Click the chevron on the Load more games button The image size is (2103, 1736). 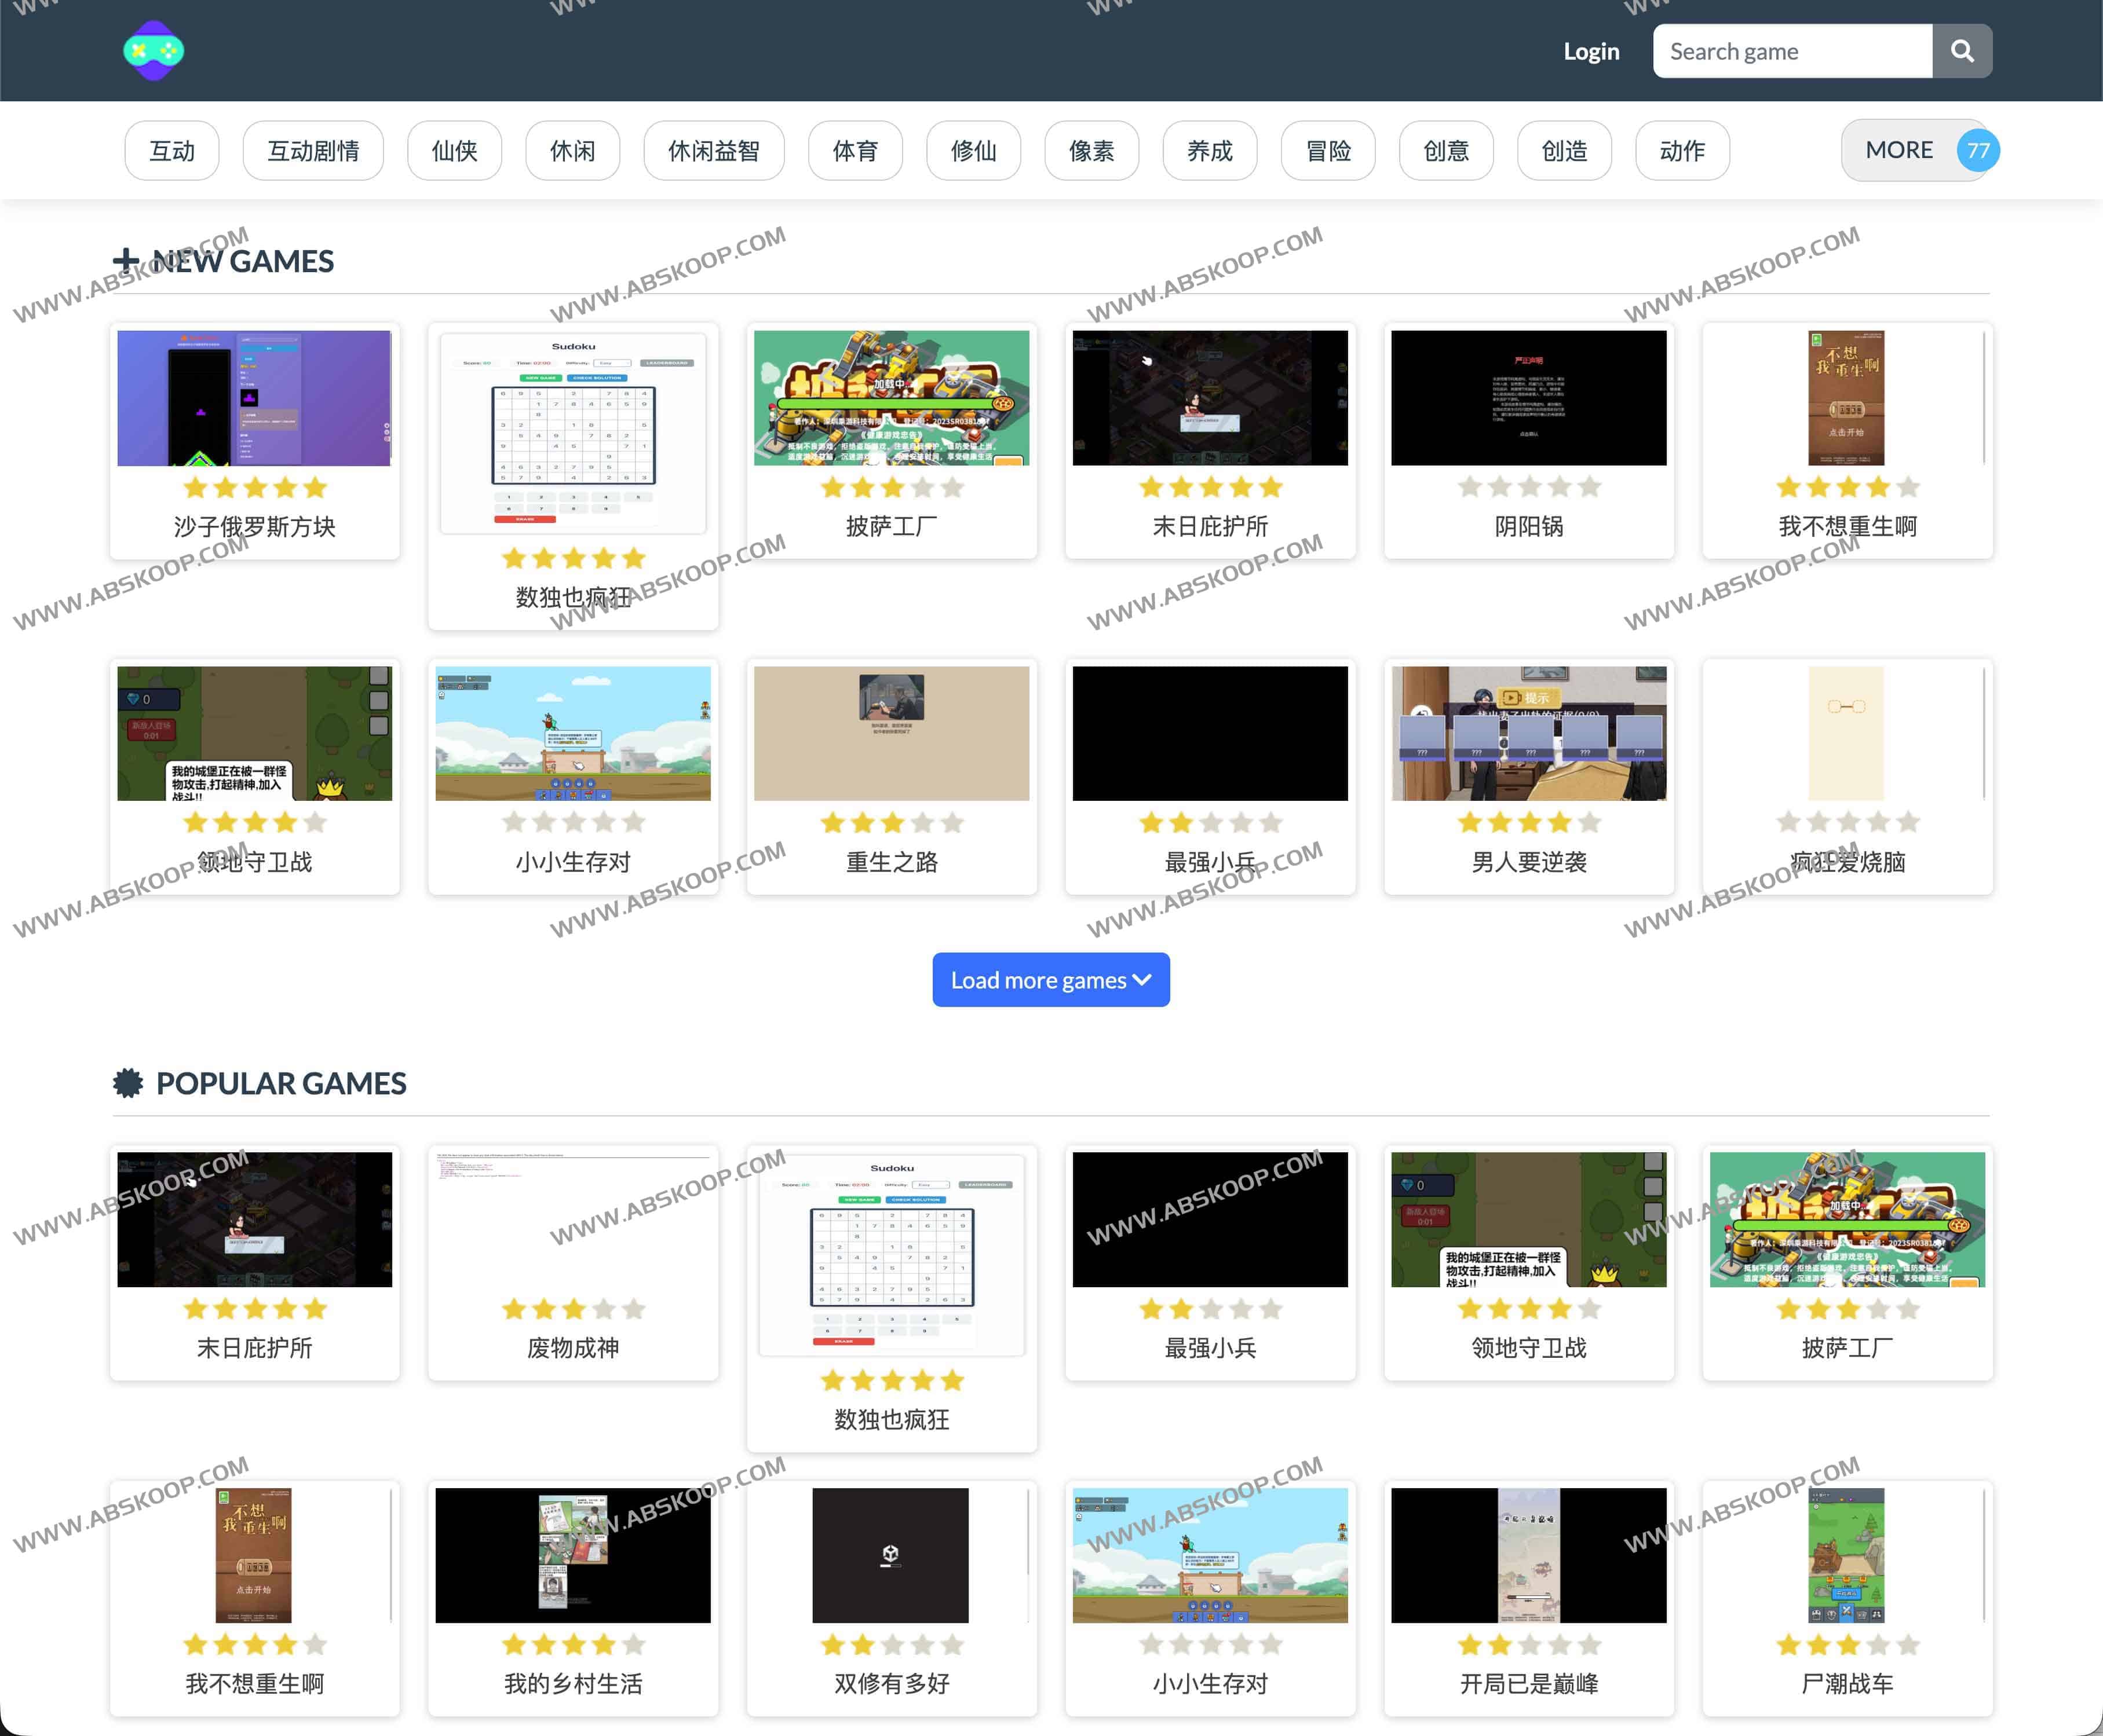[x=1144, y=980]
